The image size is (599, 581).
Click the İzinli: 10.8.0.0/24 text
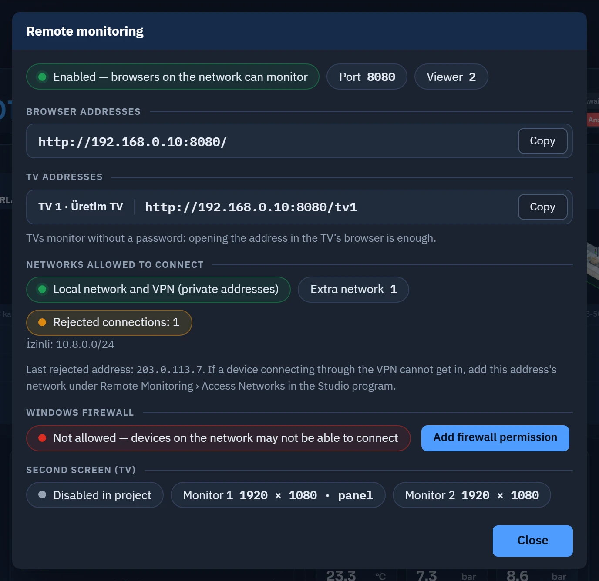pos(70,344)
